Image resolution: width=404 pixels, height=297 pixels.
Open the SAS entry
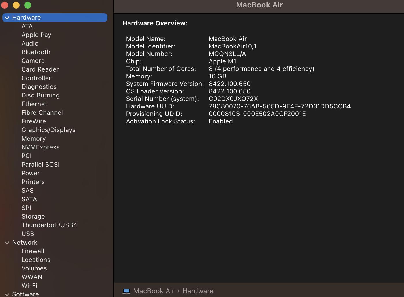pyautogui.click(x=28, y=191)
